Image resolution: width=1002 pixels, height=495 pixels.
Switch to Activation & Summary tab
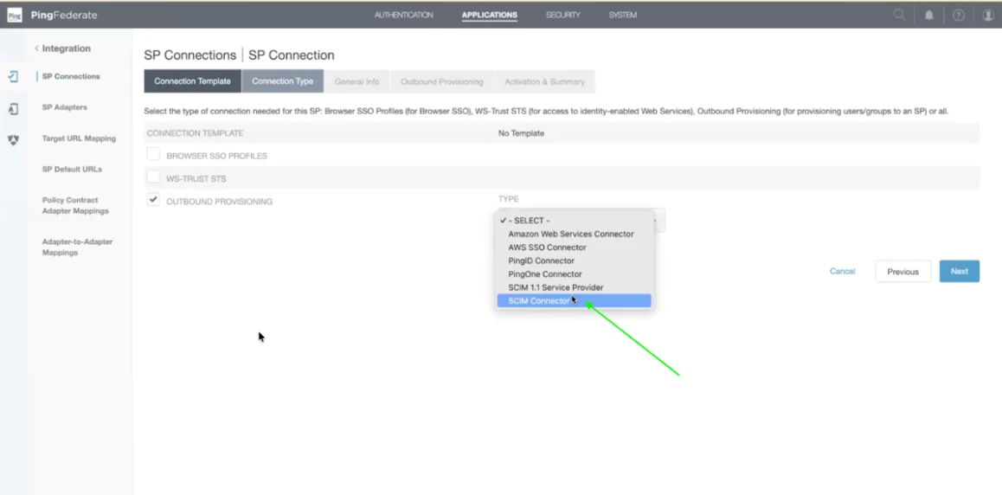(x=544, y=81)
